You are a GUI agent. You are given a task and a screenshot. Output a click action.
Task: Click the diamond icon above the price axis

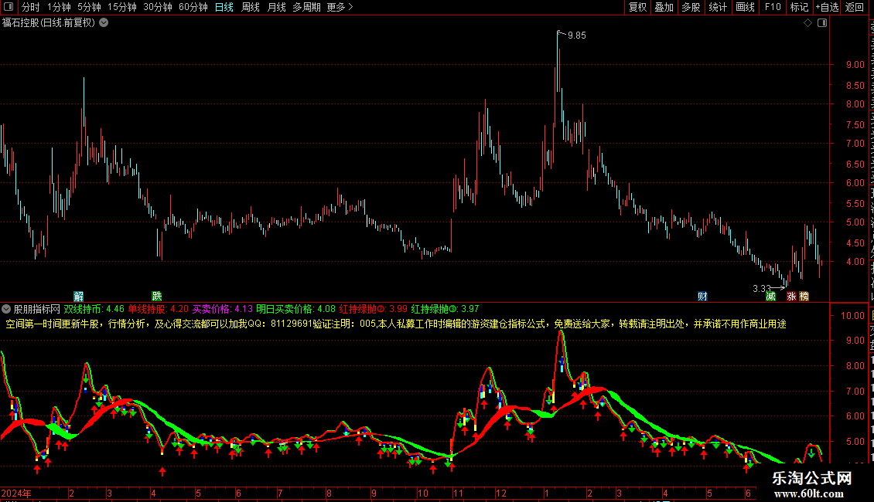pos(807,23)
